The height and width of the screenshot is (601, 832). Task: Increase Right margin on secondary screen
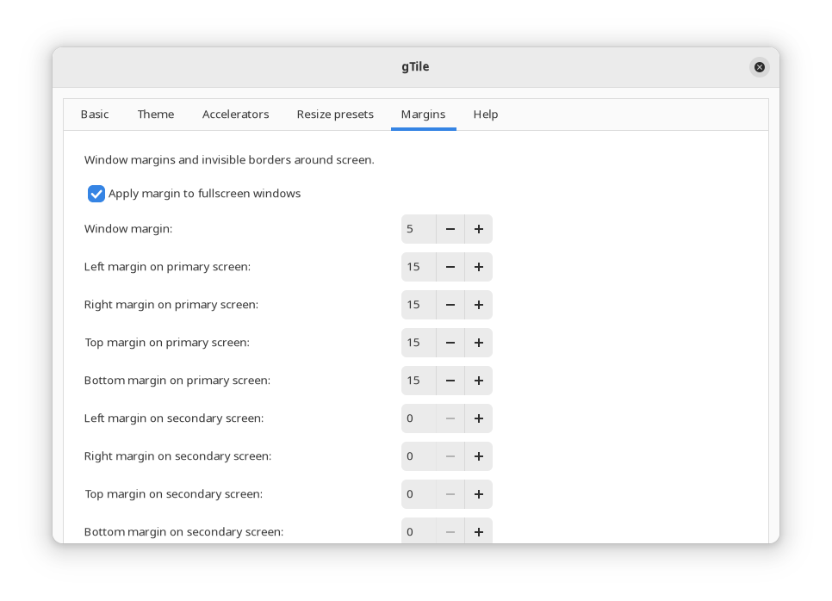pos(478,456)
